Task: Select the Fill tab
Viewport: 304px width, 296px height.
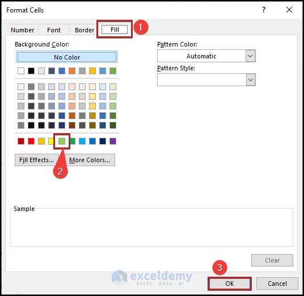Action: [115, 29]
